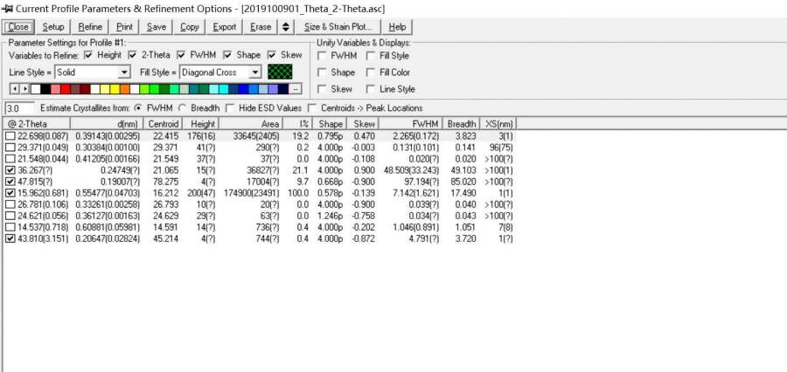Check the 21.548(0.044) peak row checkbox
The height and width of the screenshot is (372, 787).
pos(10,159)
